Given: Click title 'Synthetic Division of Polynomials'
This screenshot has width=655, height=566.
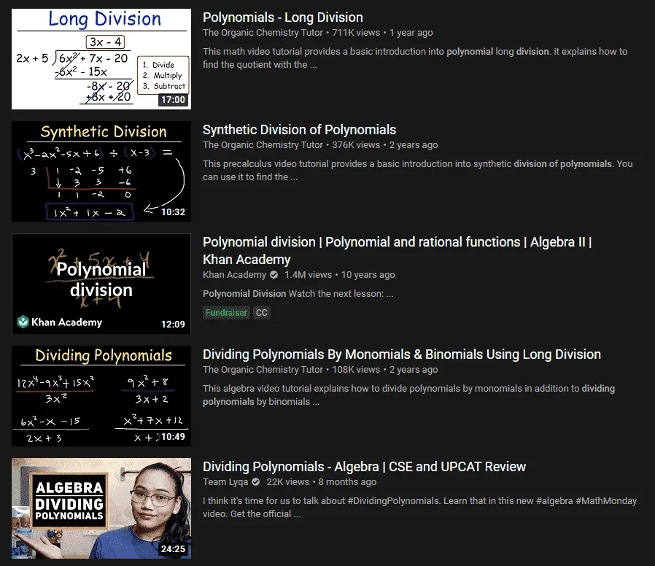Looking at the screenshot, I should pyautogui.click(x=299, y=130).
